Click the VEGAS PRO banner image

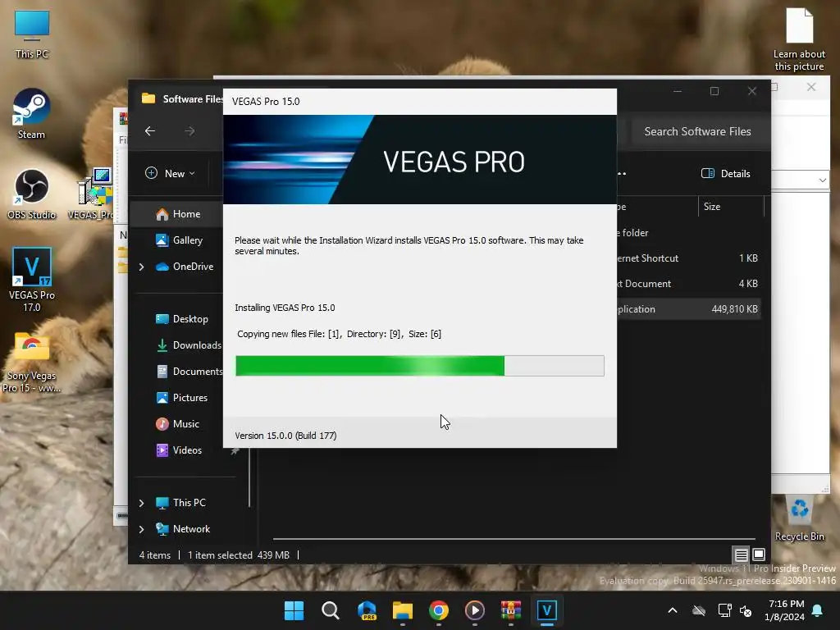click(419, 160)
